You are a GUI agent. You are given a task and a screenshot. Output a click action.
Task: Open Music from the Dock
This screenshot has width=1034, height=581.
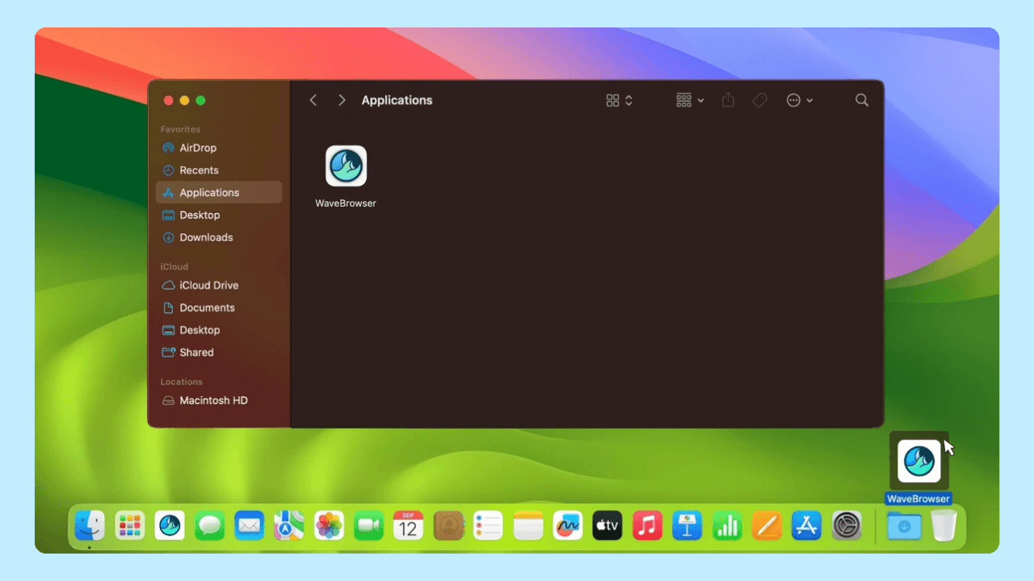[647, 526]
